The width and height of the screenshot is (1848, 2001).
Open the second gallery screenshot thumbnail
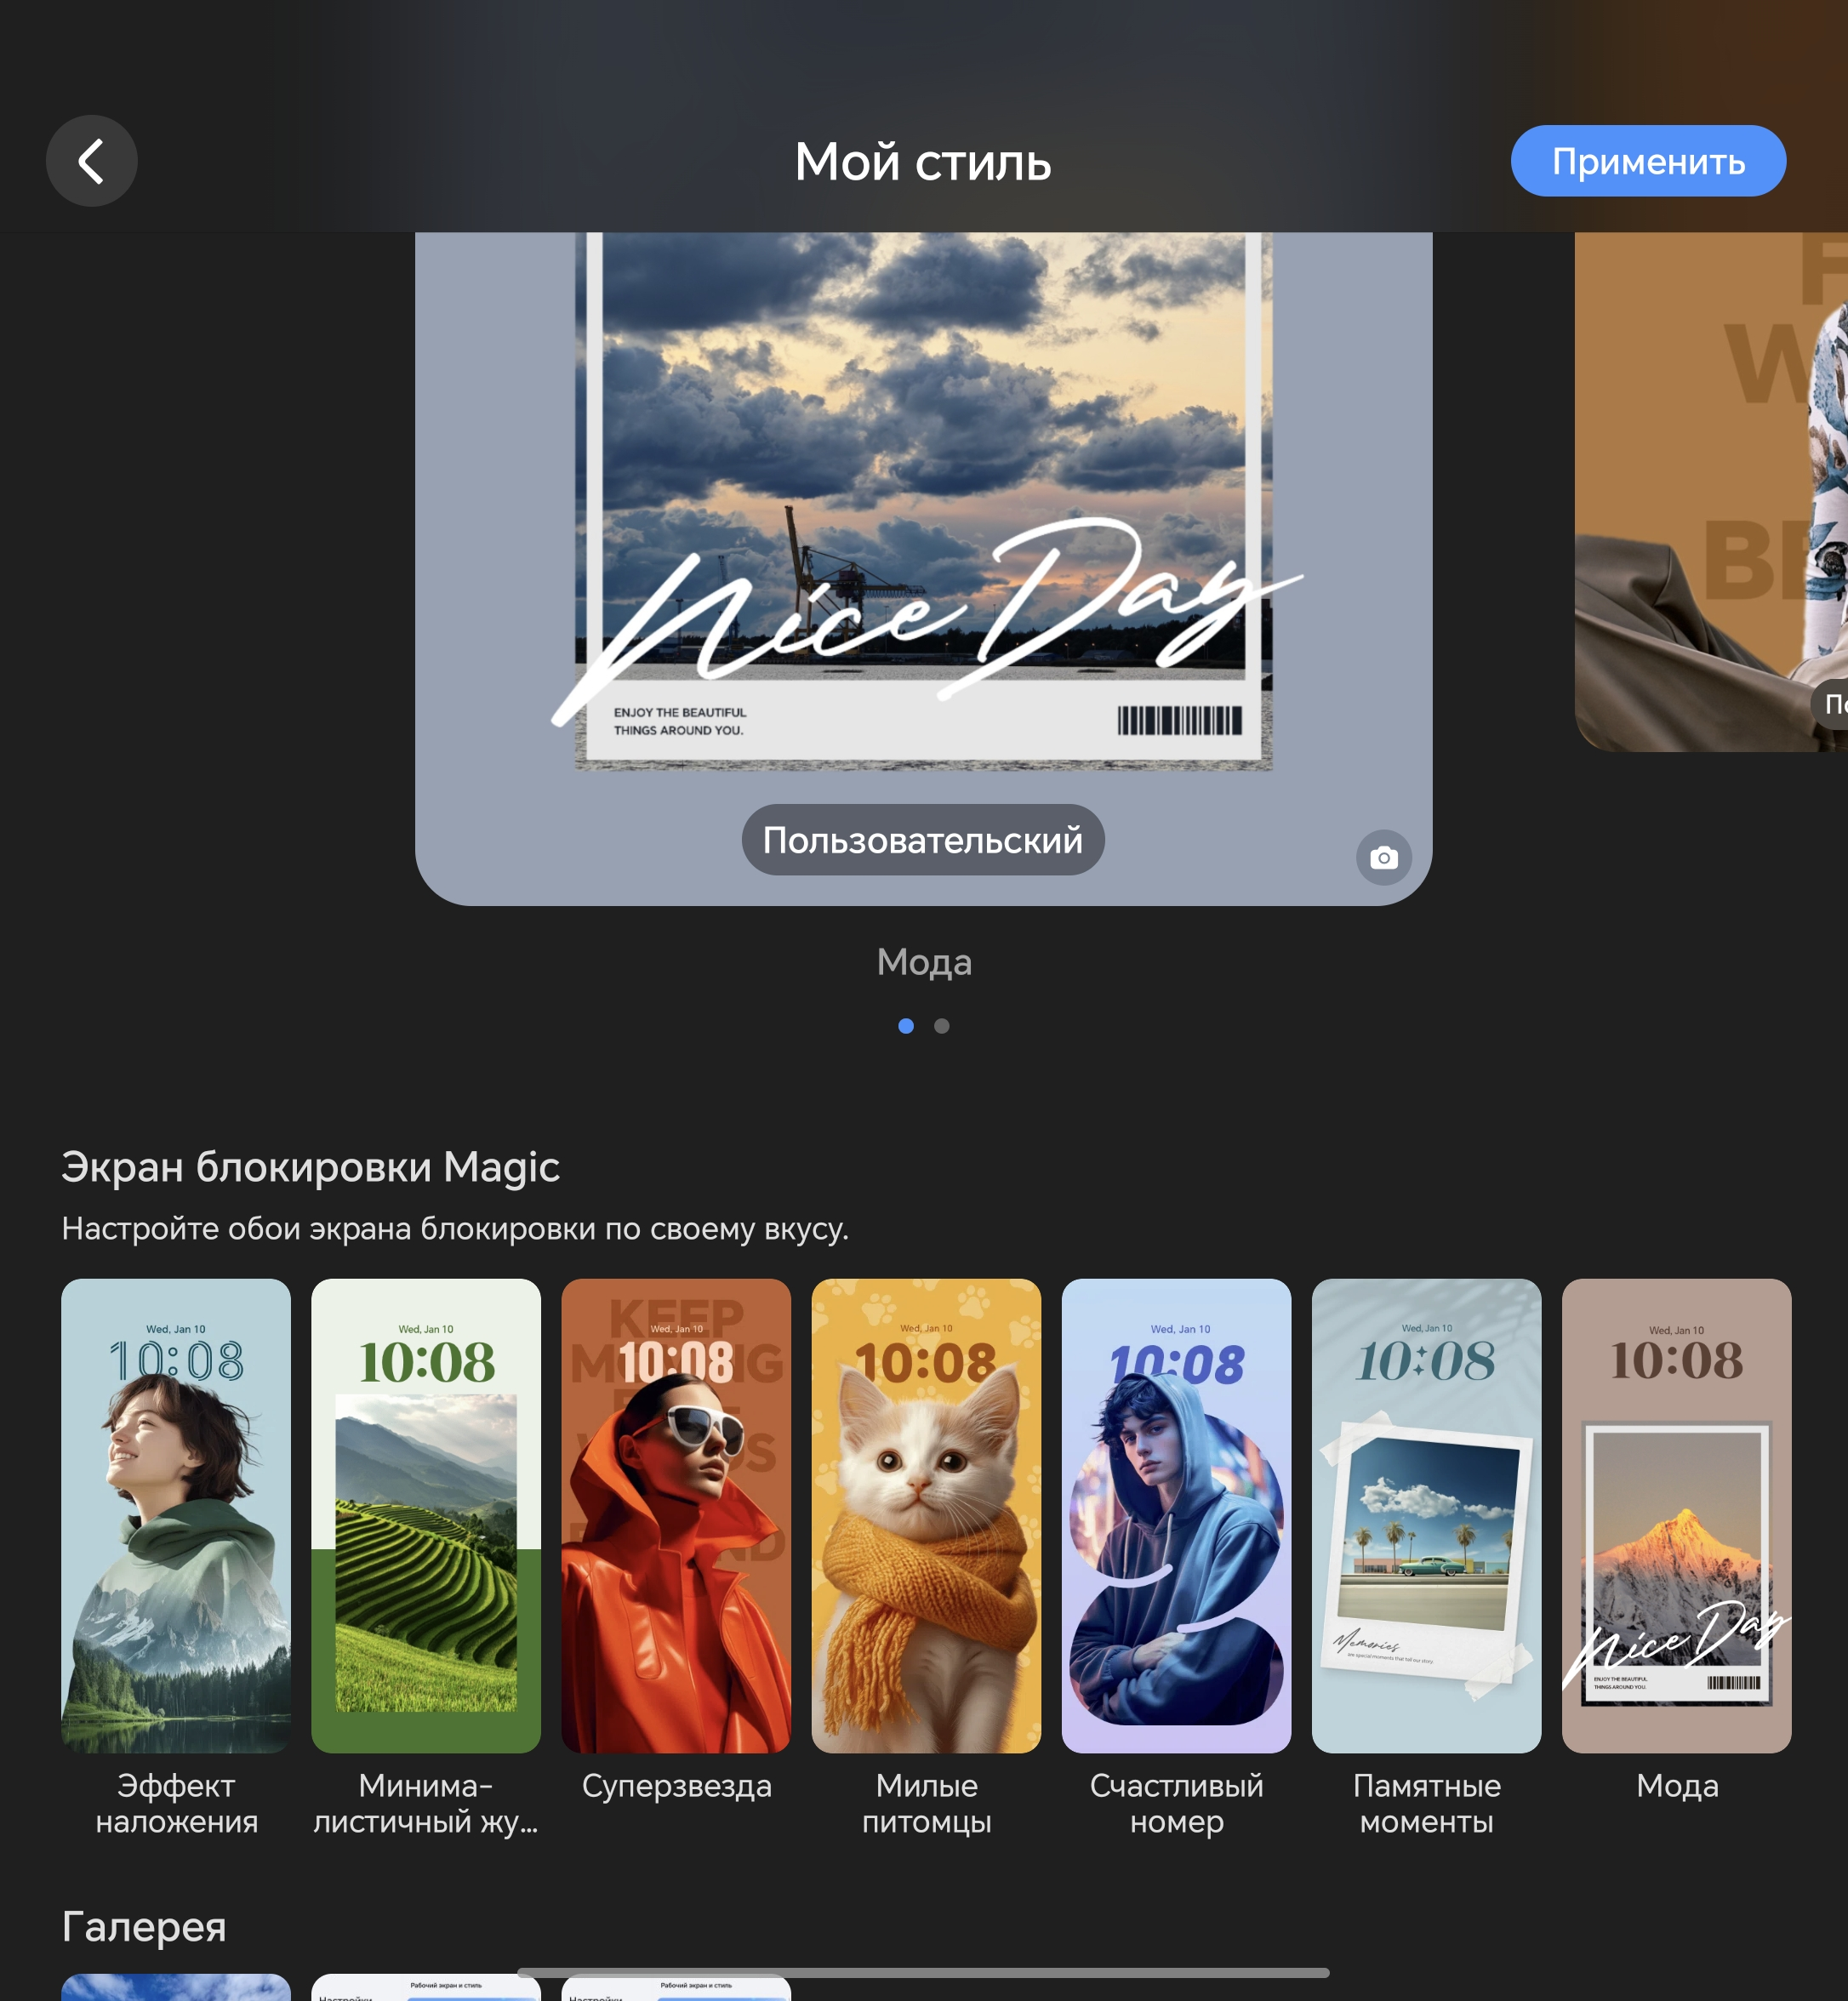426,1988
